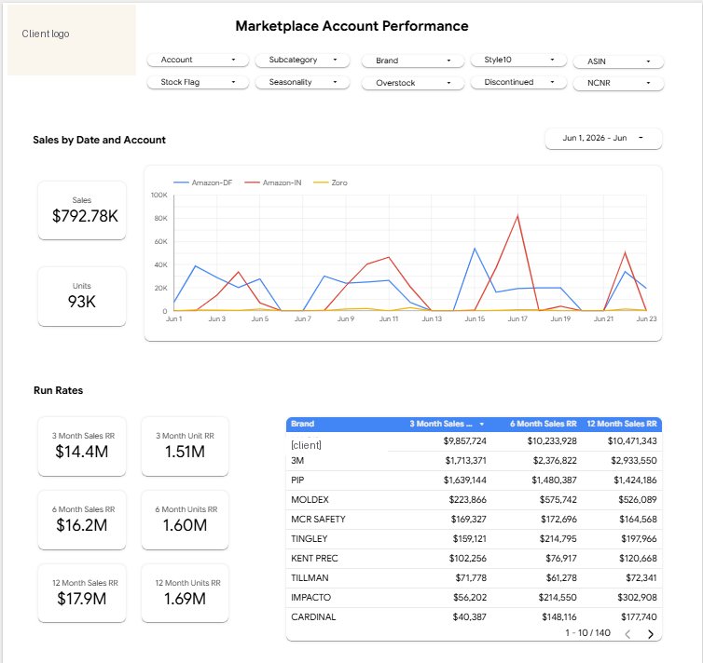Sort table by 6 Month Sales RR header
703x663 pixels.
[x=543, y=424]
